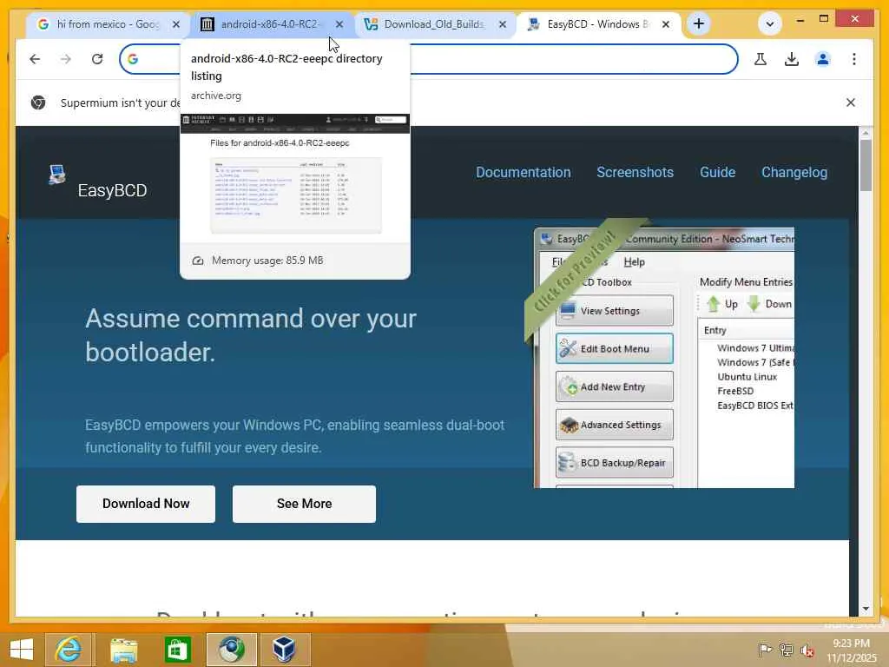Click the network tray icon
This screenshot has width=889, height=667.
(x=787, y=650)
